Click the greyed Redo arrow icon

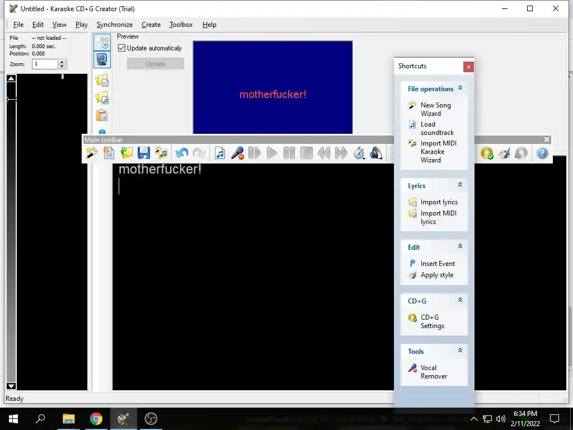coord(199,153)
